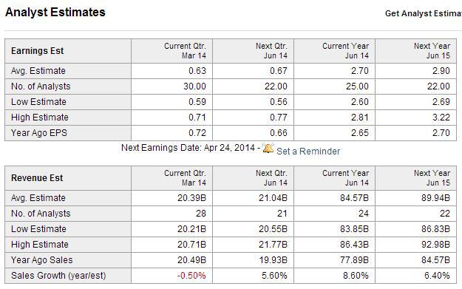Click the earnings Low Estimate row label
Viewport: 462px width, 289px height.
click(x=38, y=102)
